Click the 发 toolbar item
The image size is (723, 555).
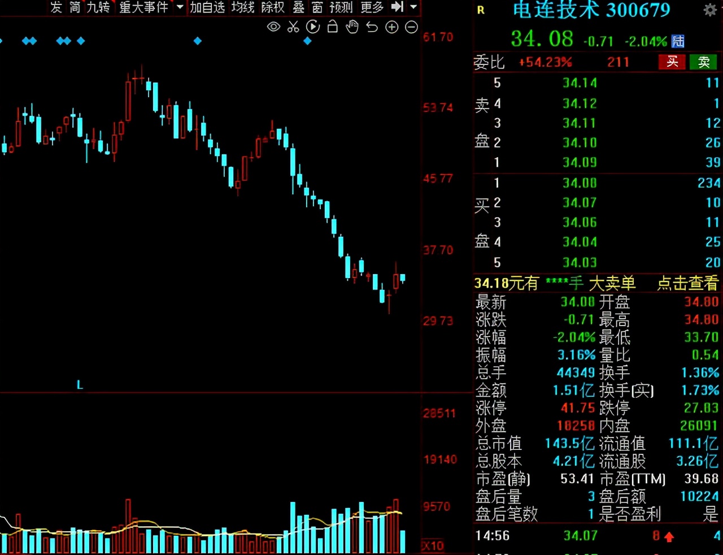(56, 7)
